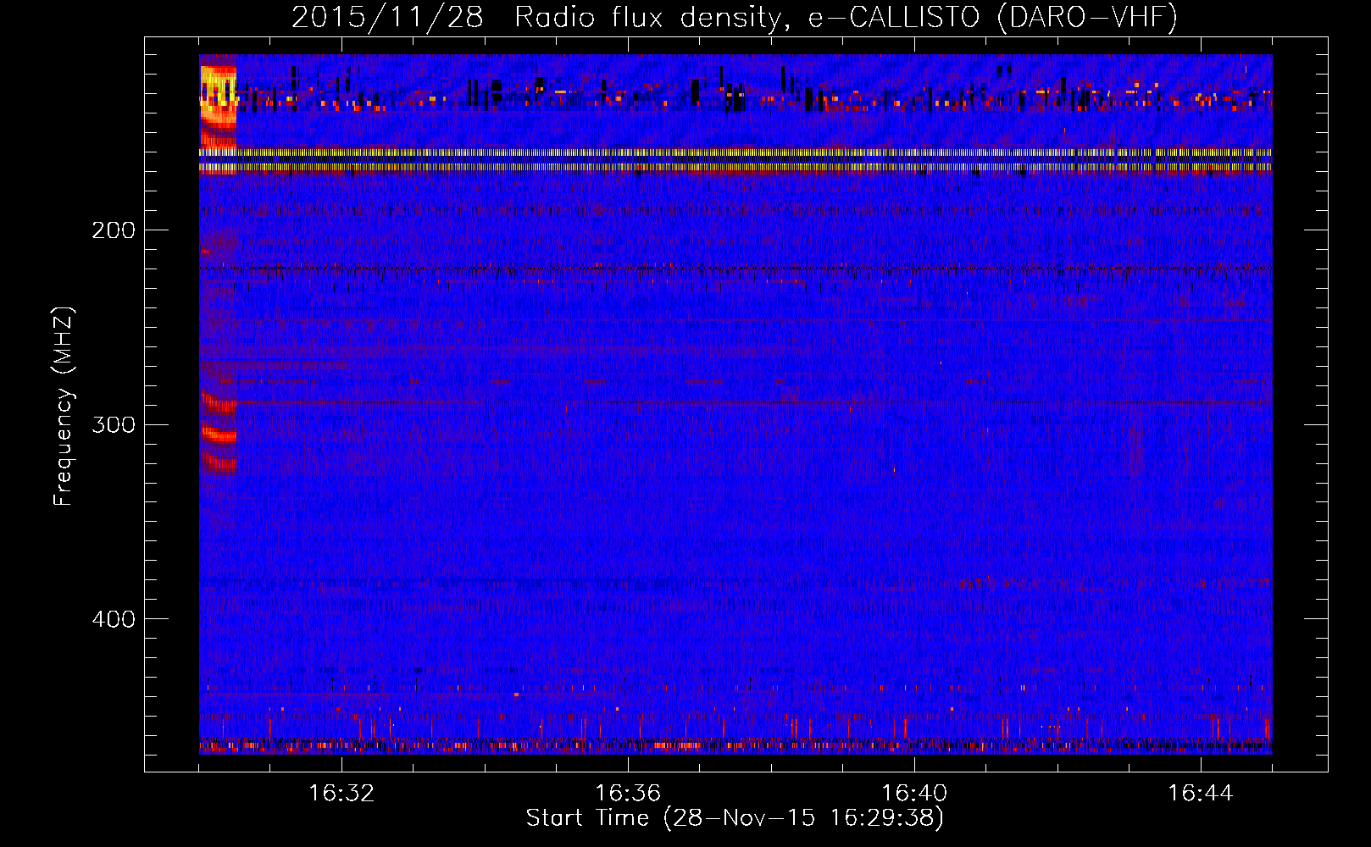Click the "200" frequency tick label

[x=114, y=230]
